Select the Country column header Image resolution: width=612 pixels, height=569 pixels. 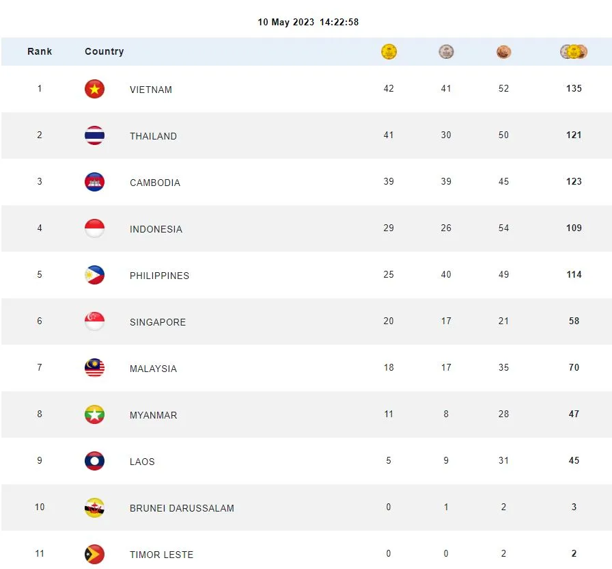pos(105,51)
